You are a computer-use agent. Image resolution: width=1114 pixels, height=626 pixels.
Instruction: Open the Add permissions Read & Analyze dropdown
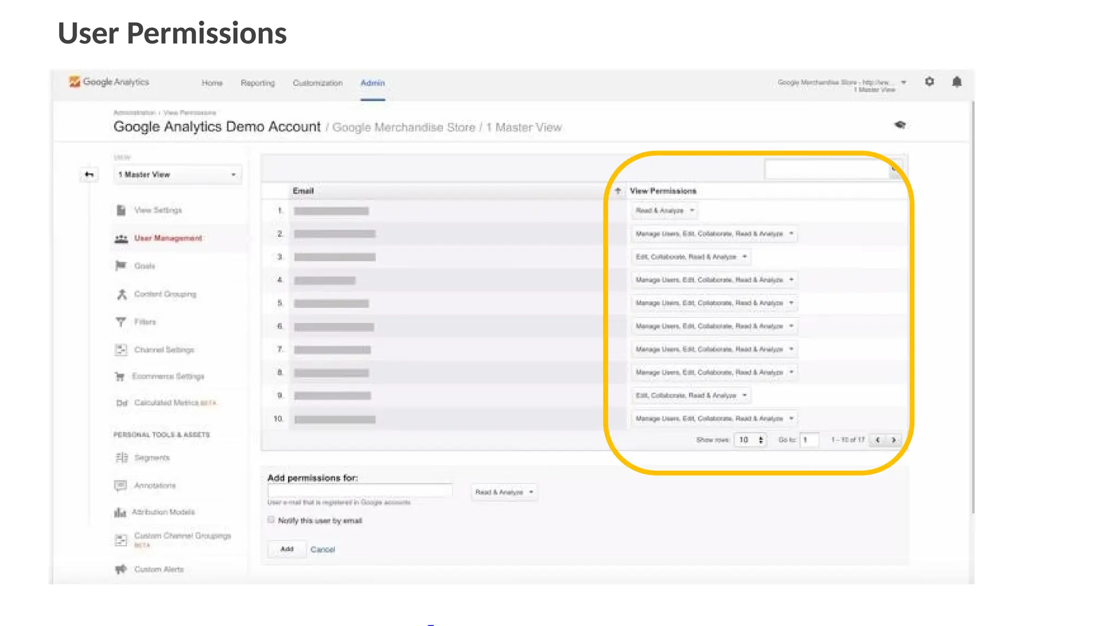pos(504,492)
